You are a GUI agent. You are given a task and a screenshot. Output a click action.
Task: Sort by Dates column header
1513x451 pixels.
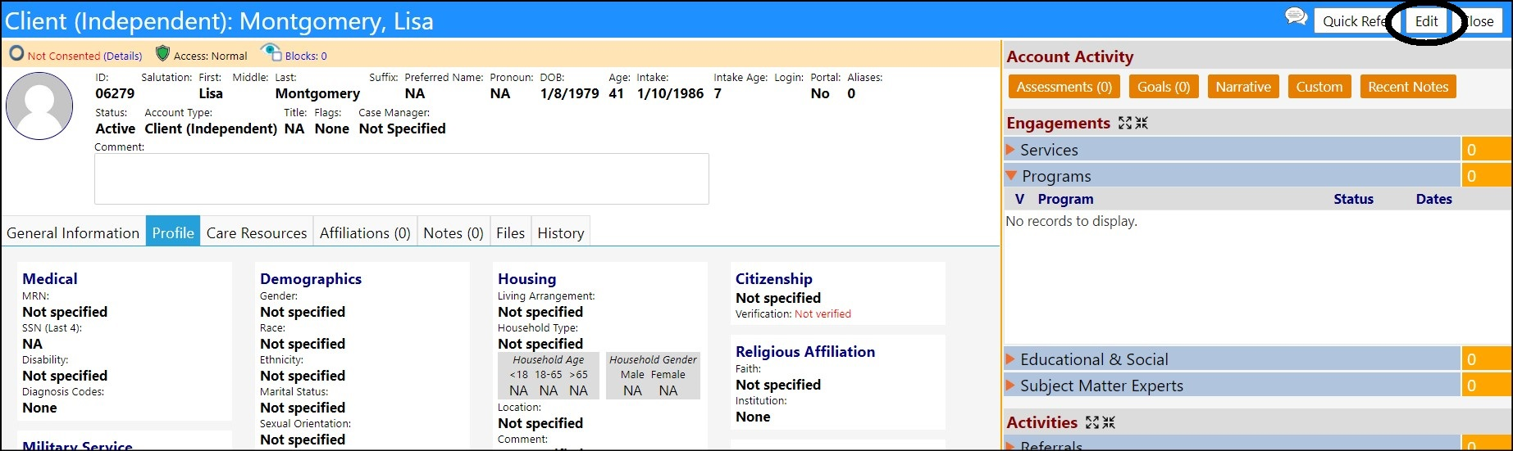(x=1433, y=199)
